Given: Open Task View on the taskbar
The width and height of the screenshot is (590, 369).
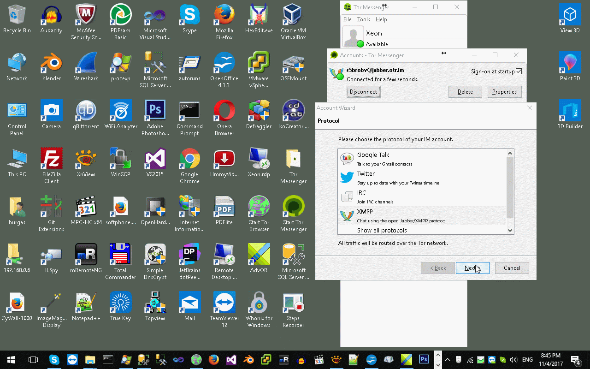Looking at the screenshot, I should [x=33, y=360].
